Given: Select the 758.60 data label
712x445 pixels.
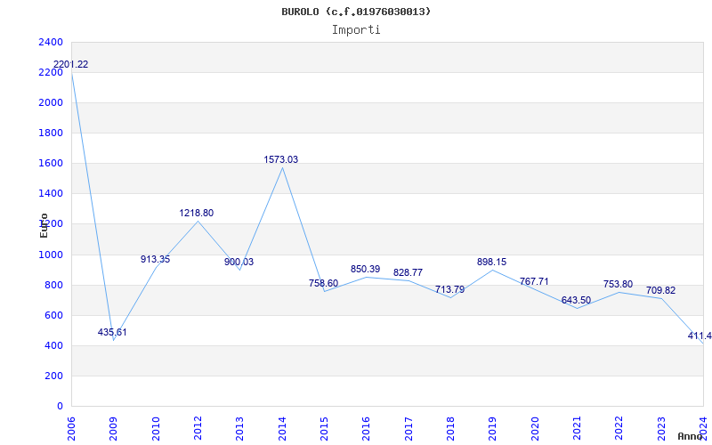Looking at the screenshot, I should tap(323, 283).
